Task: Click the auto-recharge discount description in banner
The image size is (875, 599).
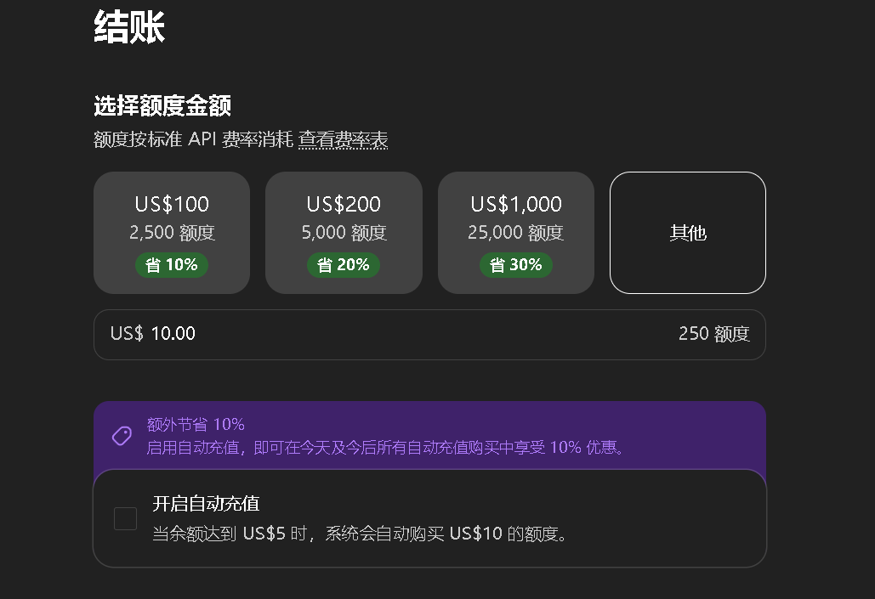Action: (x=385, y=447)
